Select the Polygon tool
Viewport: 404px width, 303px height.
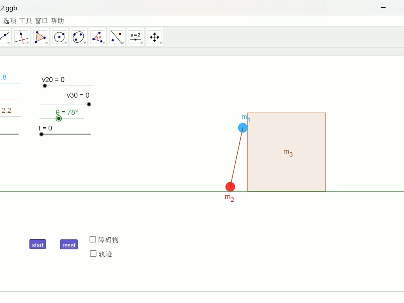click(40, 37)
